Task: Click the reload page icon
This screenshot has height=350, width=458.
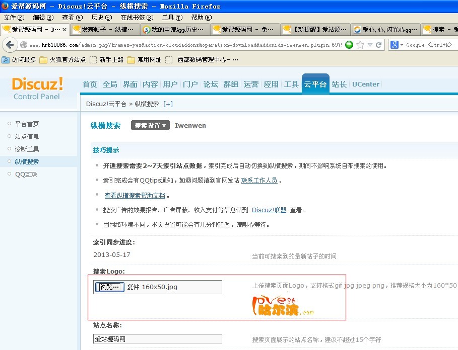Action: (x=379, y=45)
